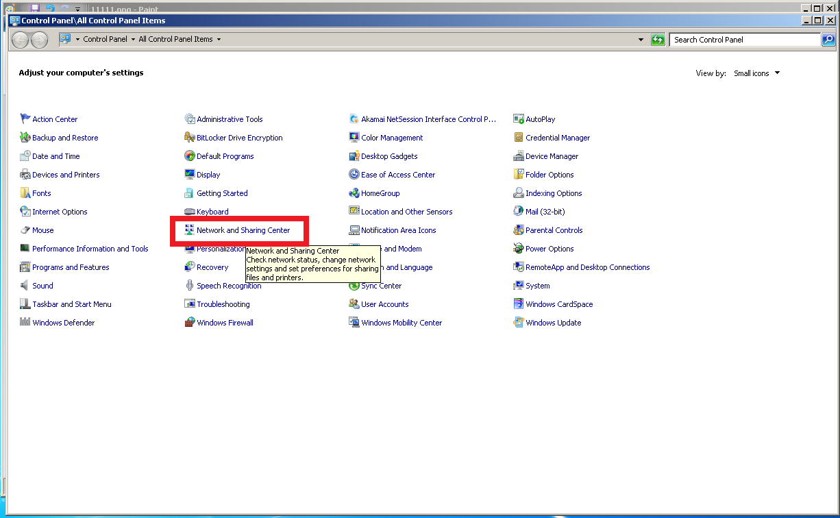Click the Color Management icon
This screenshot has height=518, width=840.
354,138
